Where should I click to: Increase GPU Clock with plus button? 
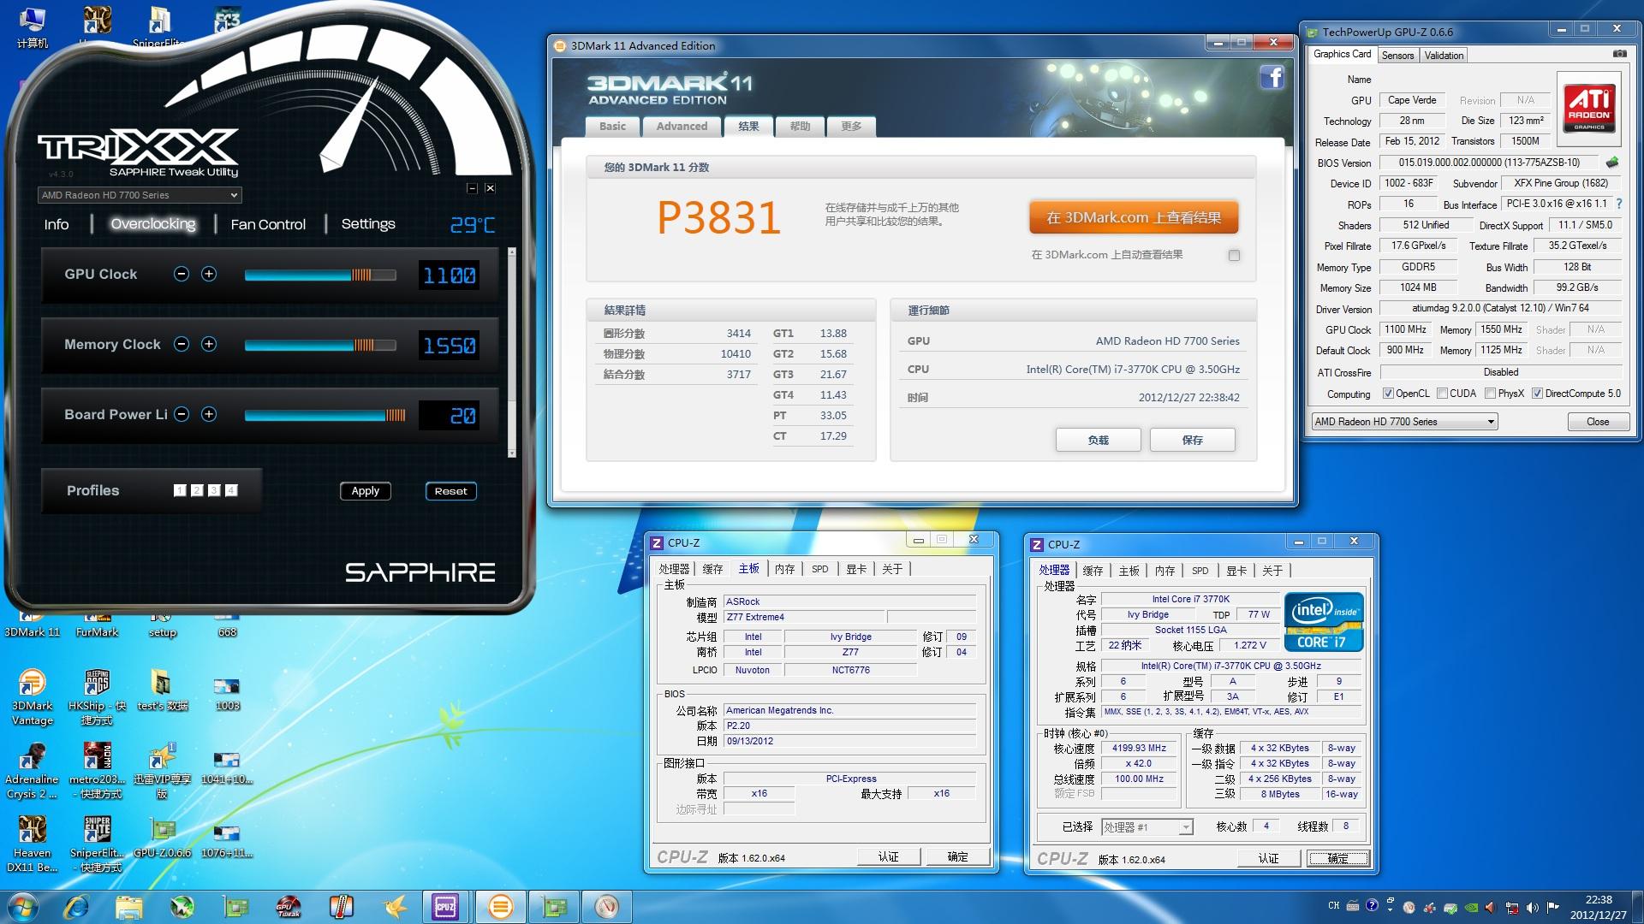(209, 274)
